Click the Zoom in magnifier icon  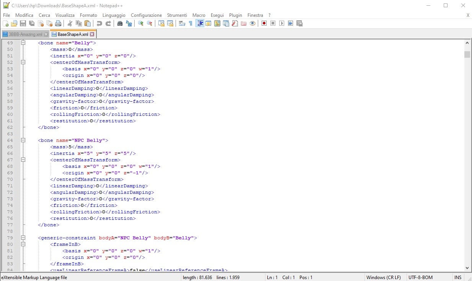tap(140, 23)
